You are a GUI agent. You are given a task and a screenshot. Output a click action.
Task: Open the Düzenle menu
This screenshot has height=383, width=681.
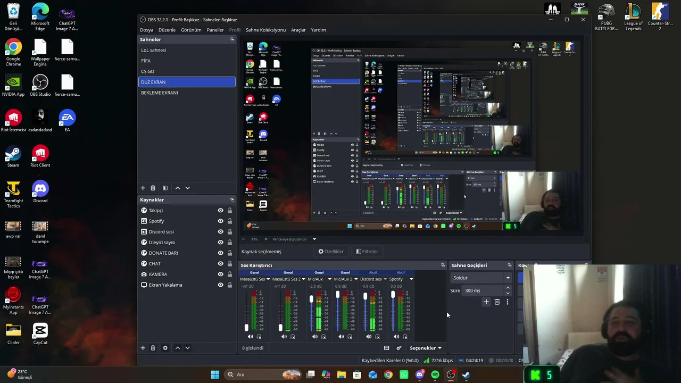click(x=167, y=30)
